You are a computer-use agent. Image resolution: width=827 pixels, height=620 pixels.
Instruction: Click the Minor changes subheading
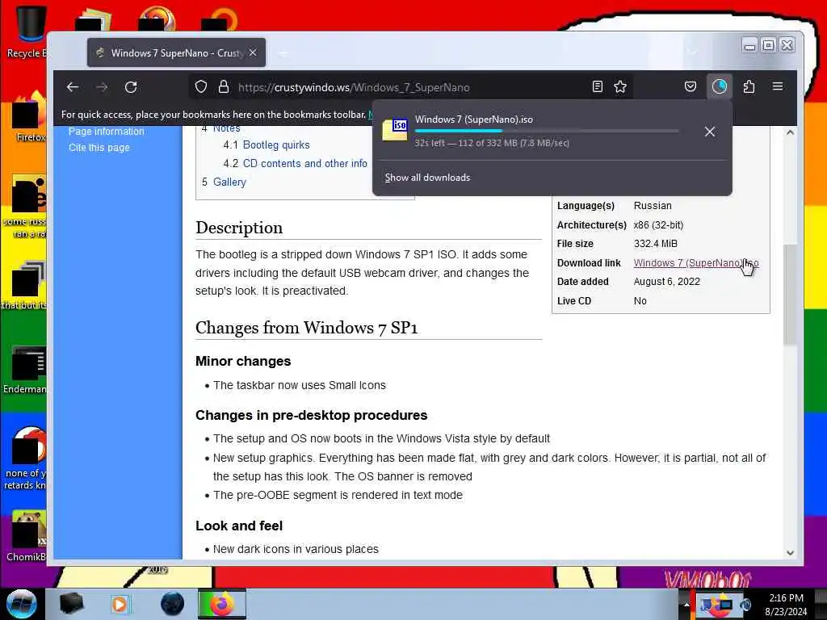[x=243, y=361]
